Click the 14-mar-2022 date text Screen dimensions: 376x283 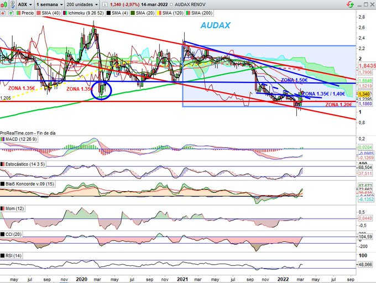(x=154, y=4)
